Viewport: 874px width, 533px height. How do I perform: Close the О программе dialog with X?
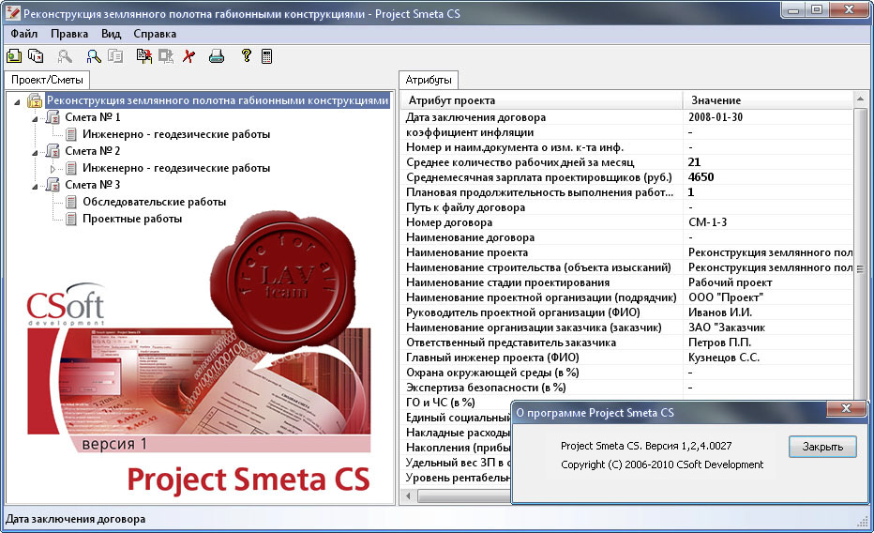point(846,408)
